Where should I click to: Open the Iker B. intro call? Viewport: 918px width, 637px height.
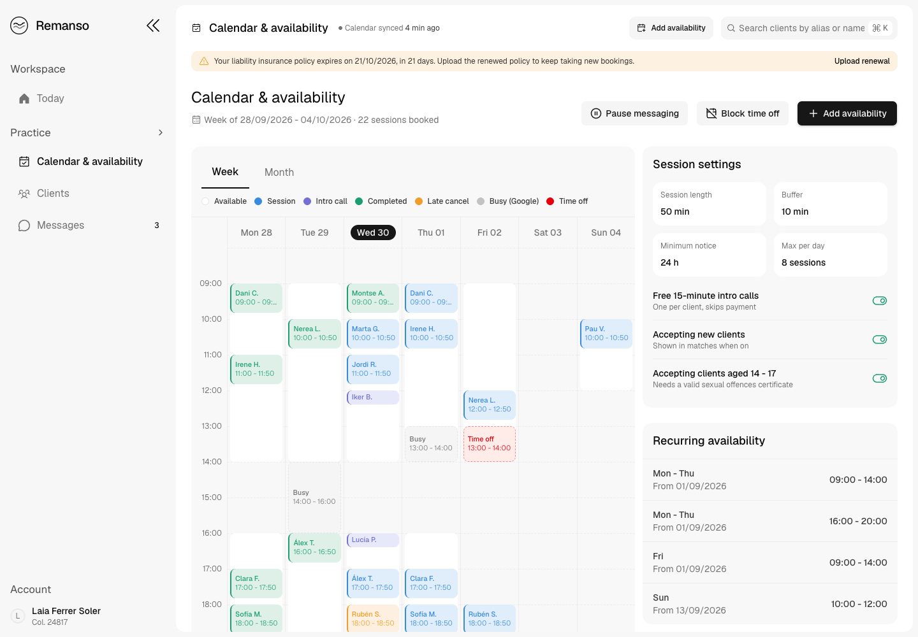[x=373, y=397]
